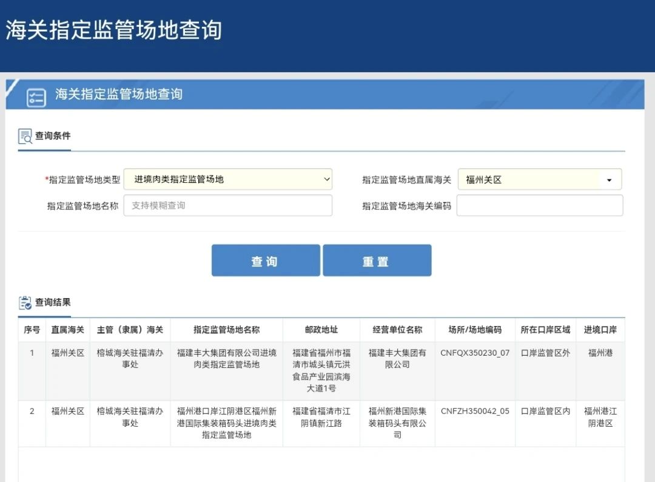Click the 海关指定监管场地查询 page title

click(114, 30)
